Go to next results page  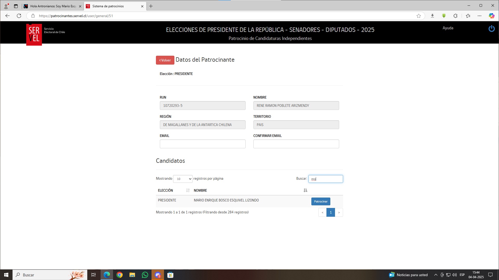click(x=339, y=212)
